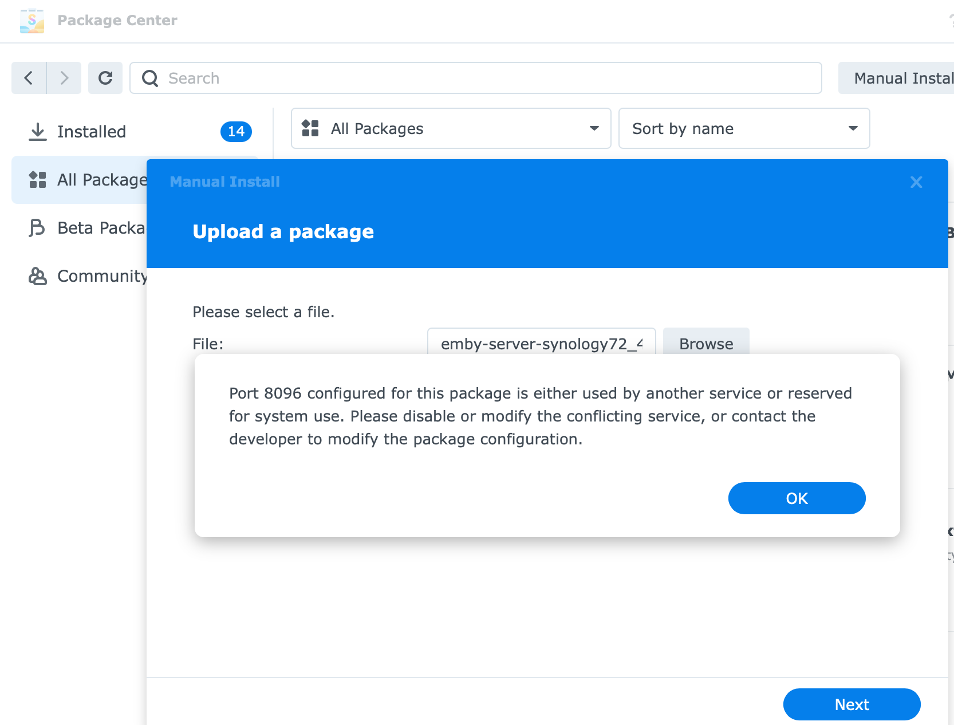This screenshot has width=954, height=725.
Task: Select Beta Packages in the sidebar
Action: (x=101, y=228)
